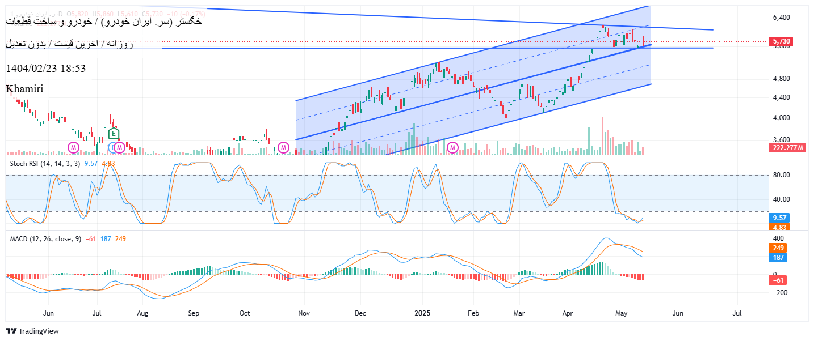Click the Sep label on the time axis
814x341 pixels.
pyautogui.click(x=194, y=313)
